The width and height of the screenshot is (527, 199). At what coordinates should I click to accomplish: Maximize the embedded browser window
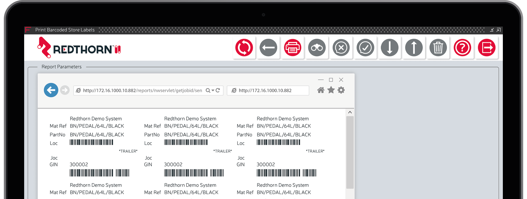[331, 80]
